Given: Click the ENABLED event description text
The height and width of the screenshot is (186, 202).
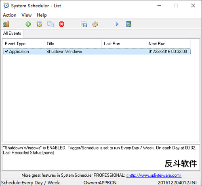Looking at the screenshot, I should [x=99, y=148].
